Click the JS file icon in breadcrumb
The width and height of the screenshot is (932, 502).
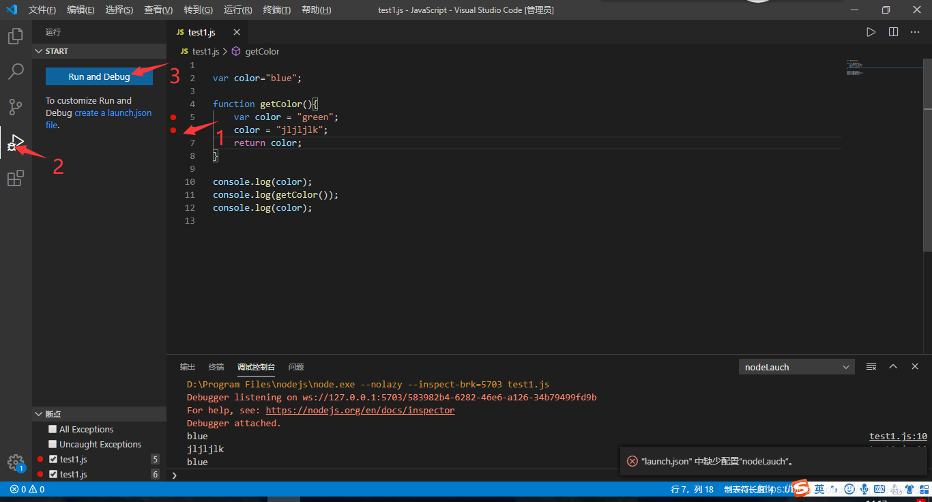pos(184,51)
